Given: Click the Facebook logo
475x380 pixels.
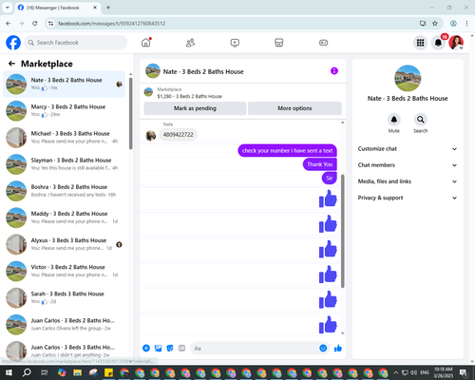Looking at the screenshot, I should [13, 43].
